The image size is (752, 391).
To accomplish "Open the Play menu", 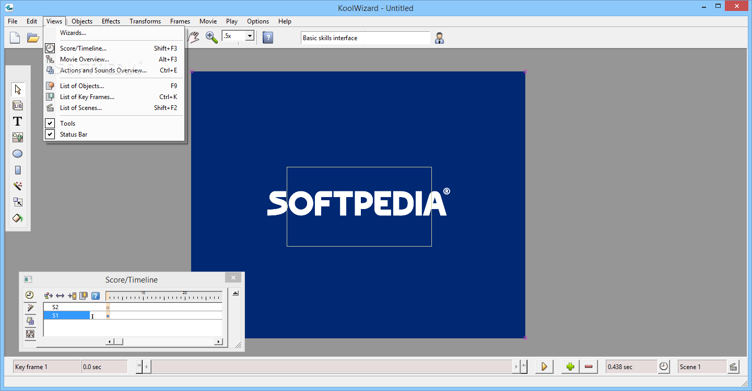I will tap(232, 21).
